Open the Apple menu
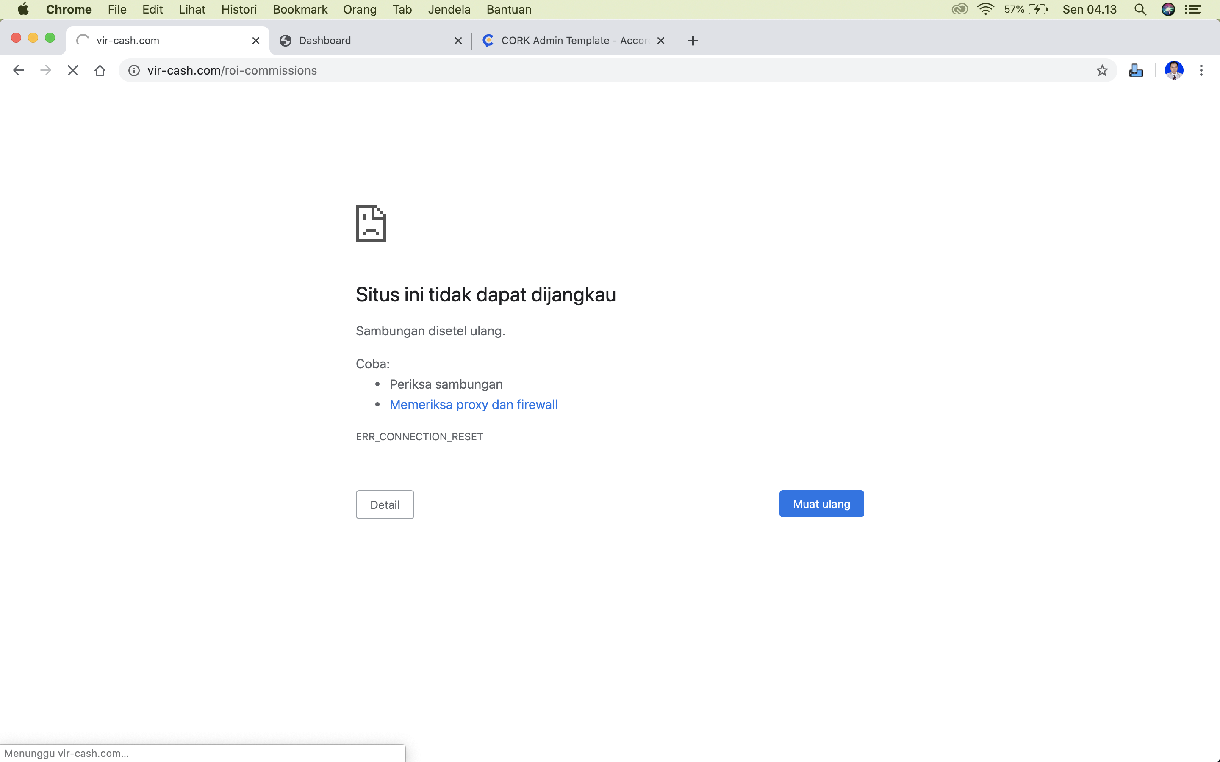The height and width of the screenshot is (762, 1220). [23, 9]
